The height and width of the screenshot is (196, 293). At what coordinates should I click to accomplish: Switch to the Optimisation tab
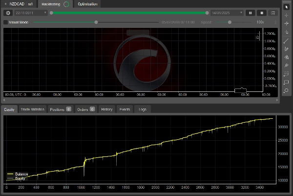coord(87,4)
